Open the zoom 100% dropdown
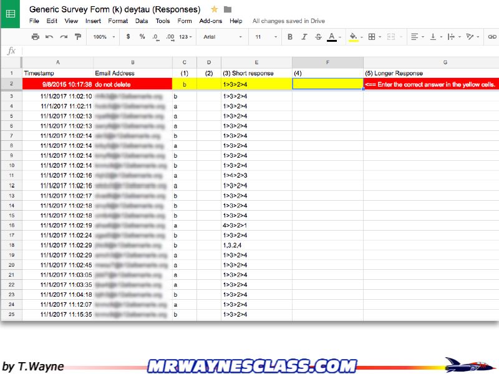Screen dimensions: 499x374 [x=103, y=37]
